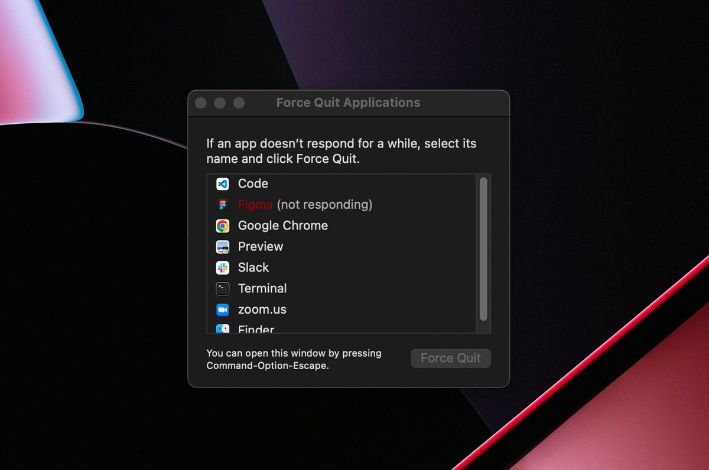The image size is (709, 470).
Task: Select Figma (not responding) entry
Action: tap(305, 205)
